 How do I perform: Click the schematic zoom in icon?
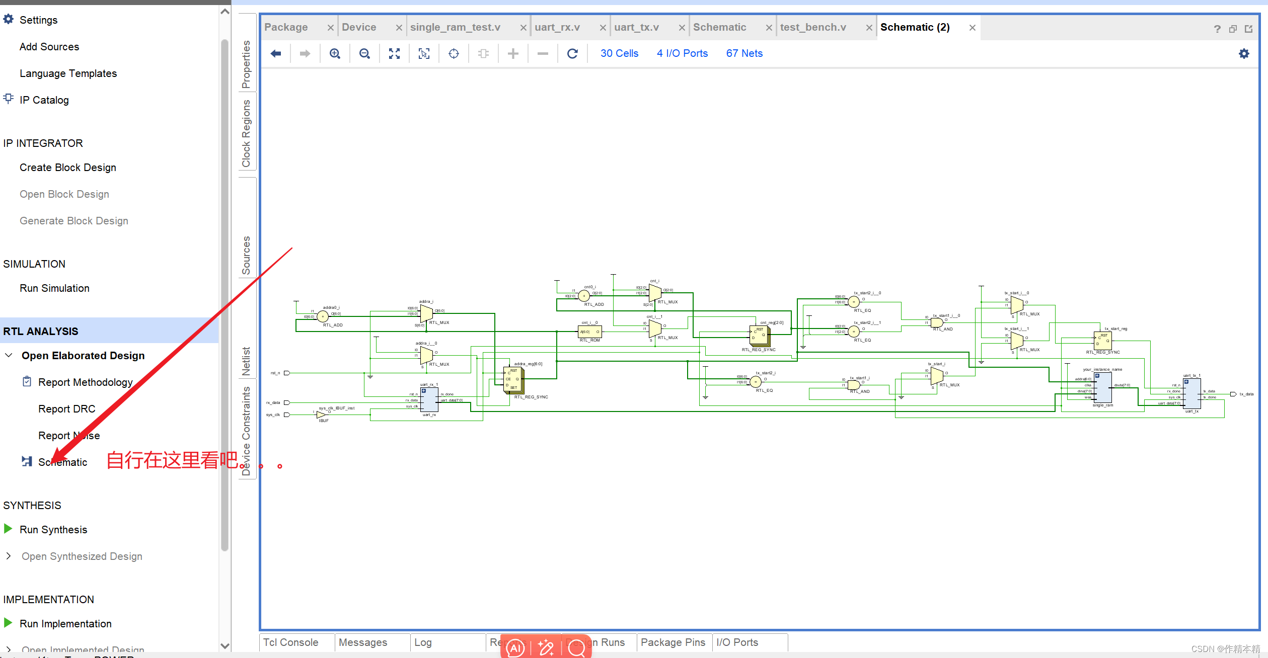coord(335,53)
